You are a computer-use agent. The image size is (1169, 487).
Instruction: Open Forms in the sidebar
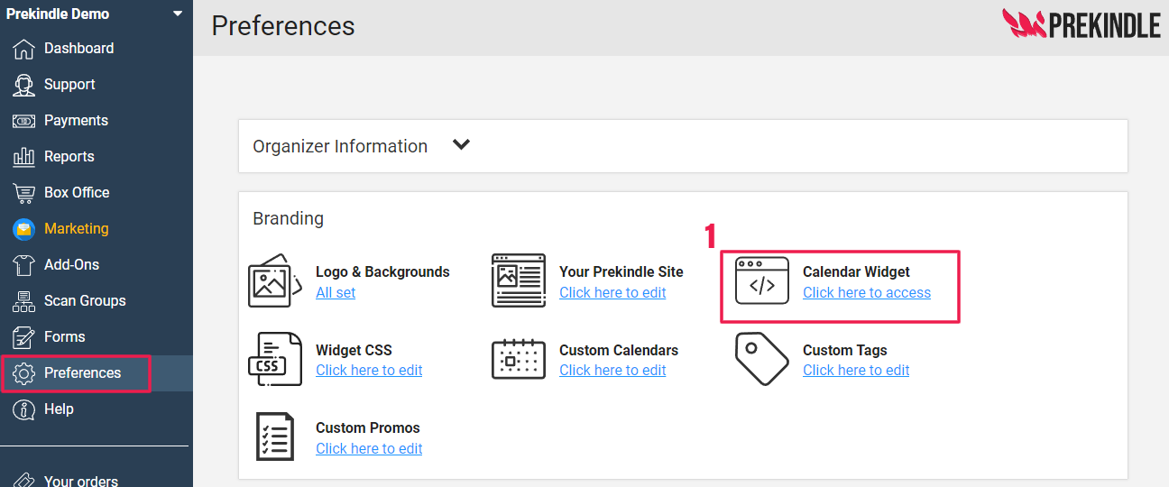[x=65, y=337]
